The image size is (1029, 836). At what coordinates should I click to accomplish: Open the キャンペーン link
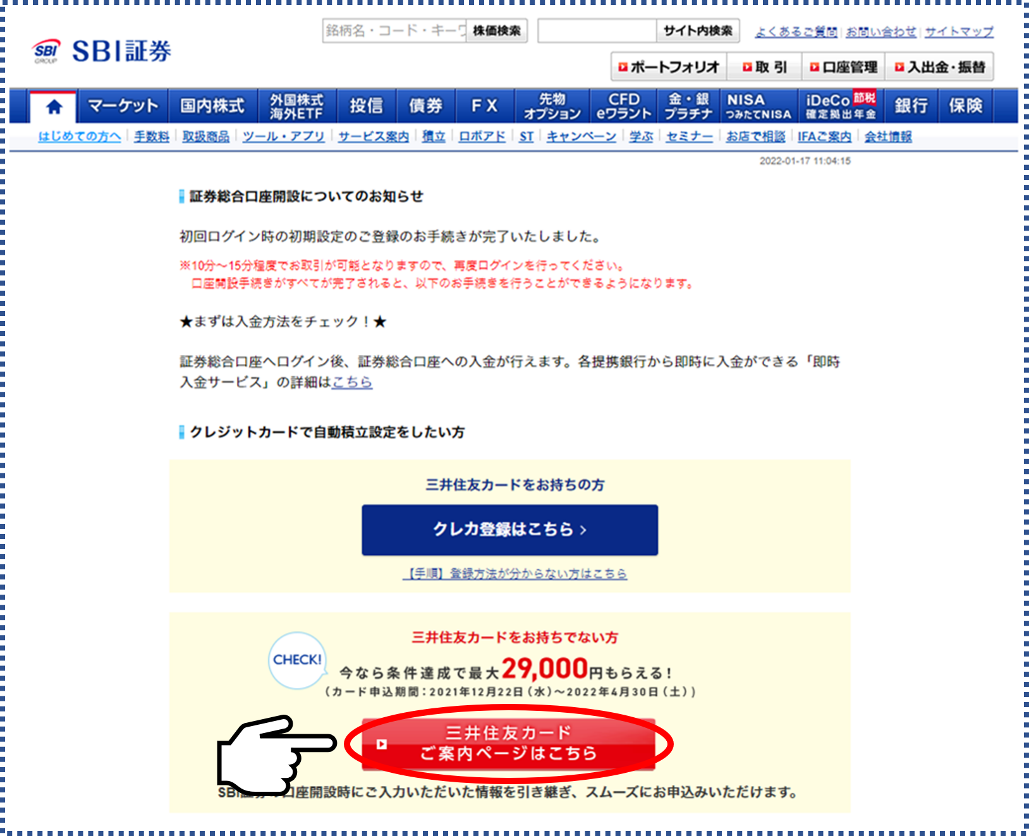click(x=581, y=136)
